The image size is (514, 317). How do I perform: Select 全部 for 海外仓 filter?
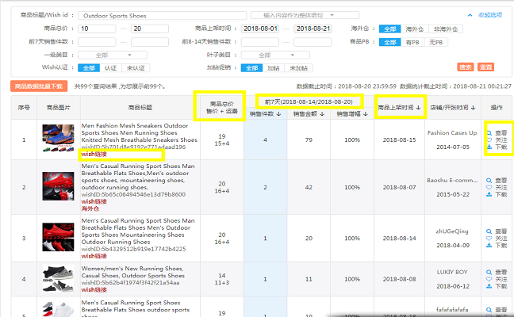(x=389, y=29)
